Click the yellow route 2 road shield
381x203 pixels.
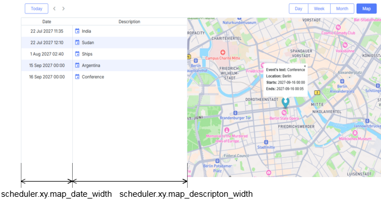pos(317,92)
